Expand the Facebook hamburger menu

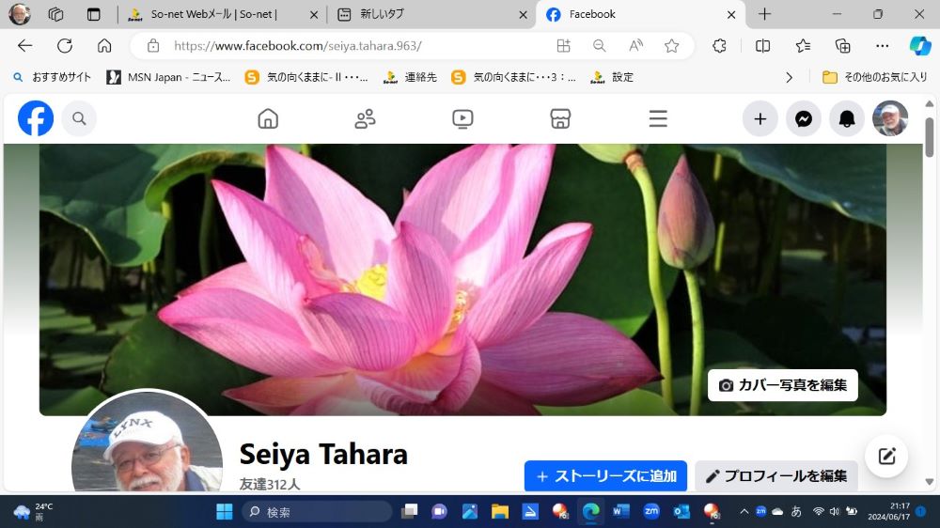click(658, 118)
